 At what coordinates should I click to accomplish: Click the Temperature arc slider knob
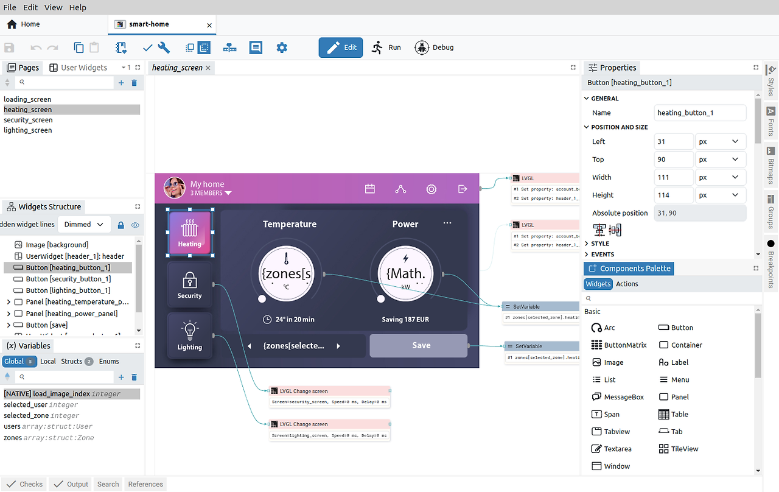[262, 299]
